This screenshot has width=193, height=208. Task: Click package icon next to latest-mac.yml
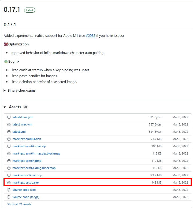pyautogui.click(x=9, y=124)
